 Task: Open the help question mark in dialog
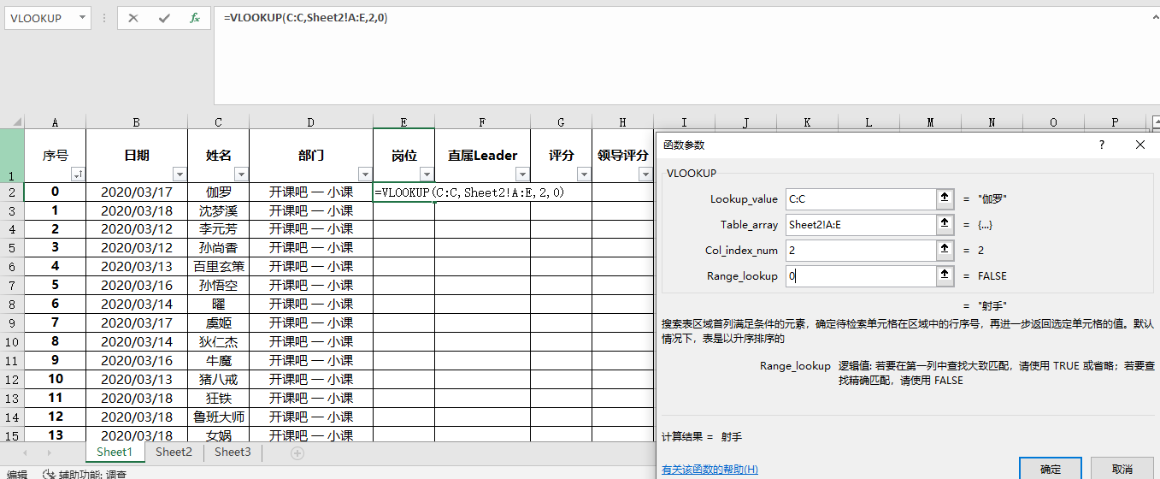[1101, 145]
